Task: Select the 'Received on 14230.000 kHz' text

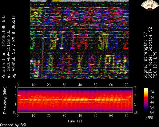Action: 4,47
